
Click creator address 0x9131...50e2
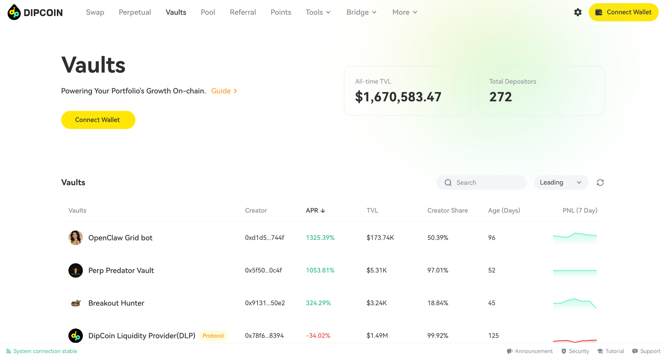tap(265, 303)
